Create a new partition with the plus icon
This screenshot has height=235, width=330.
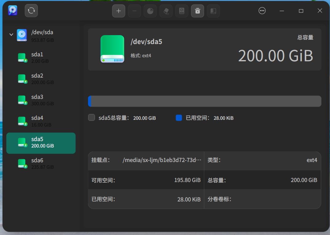[x=119, y=10]
